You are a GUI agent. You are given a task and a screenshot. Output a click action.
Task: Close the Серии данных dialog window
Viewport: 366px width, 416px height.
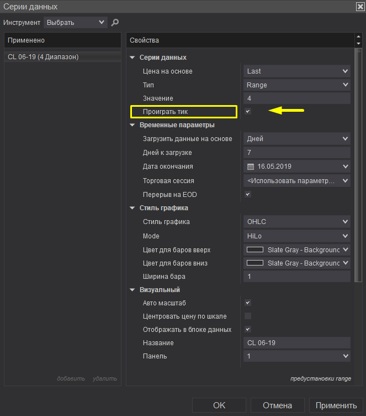pos(360,6)
